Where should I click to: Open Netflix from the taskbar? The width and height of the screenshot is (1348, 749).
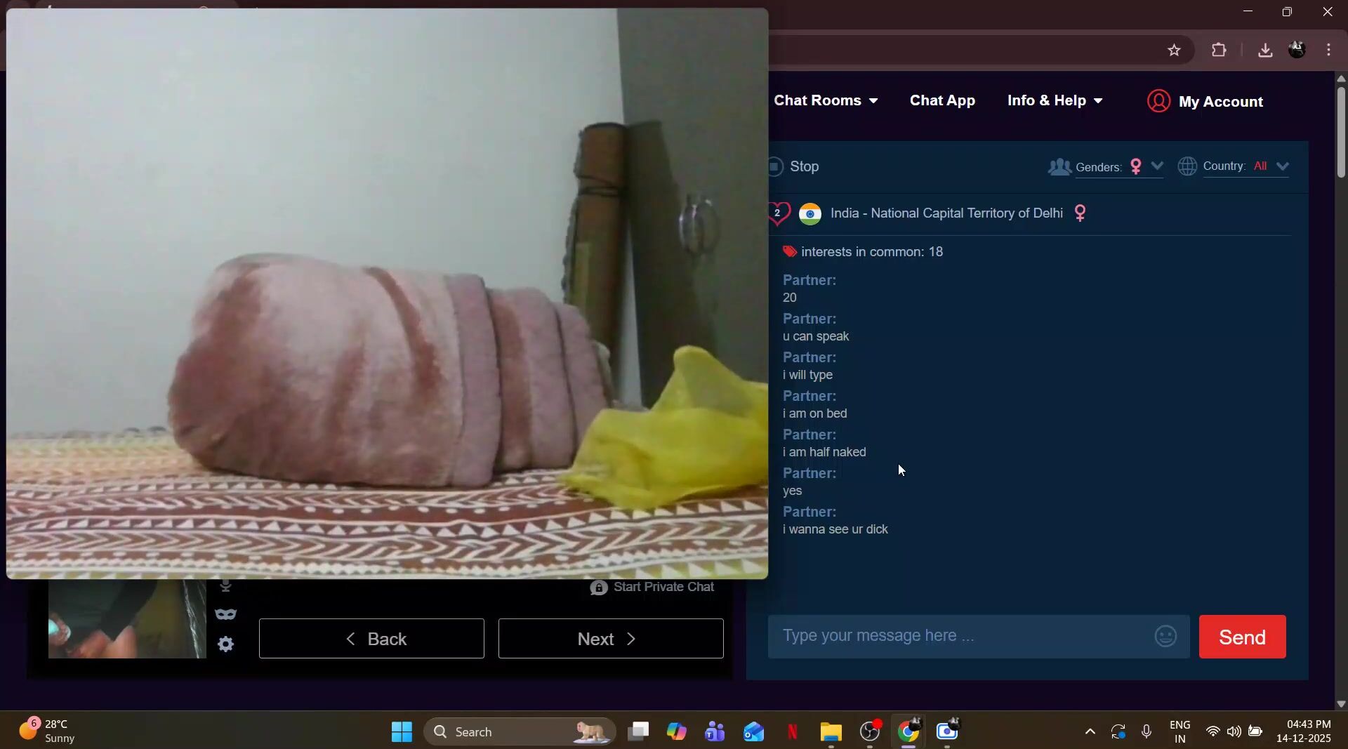792,732
